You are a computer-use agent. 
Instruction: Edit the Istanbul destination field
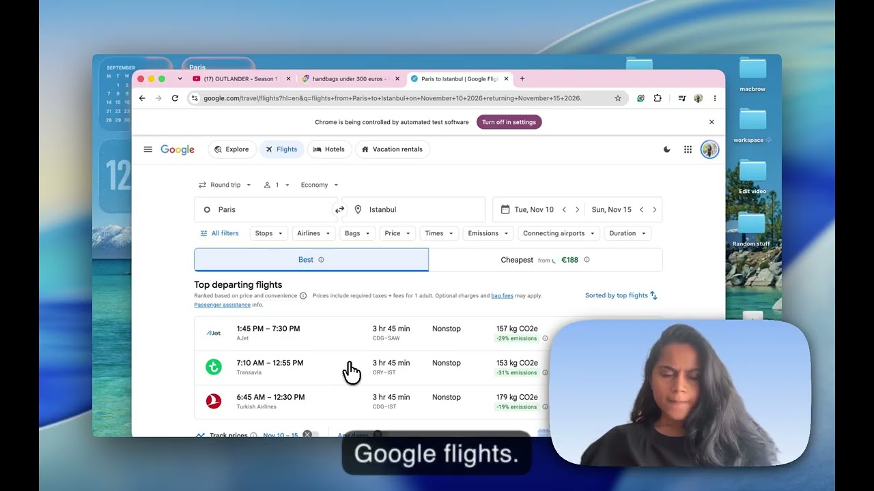pyautogui.click(x=414, y=209)
